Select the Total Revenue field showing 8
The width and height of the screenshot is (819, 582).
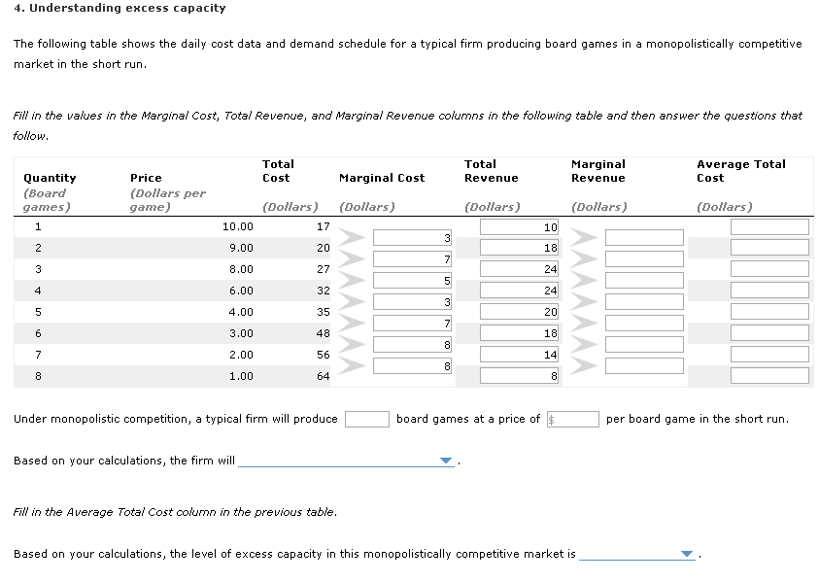(x=519, y=376)
